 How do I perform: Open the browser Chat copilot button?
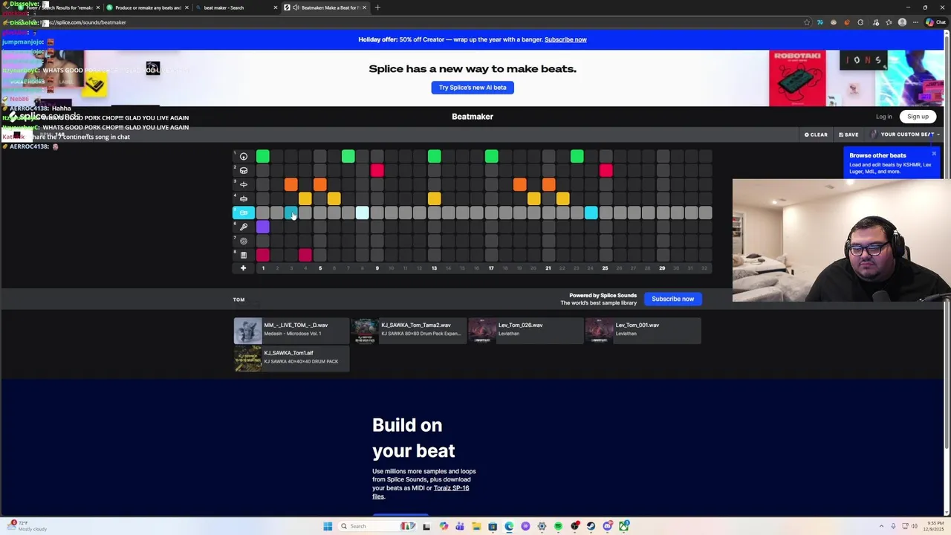point(935,22)
